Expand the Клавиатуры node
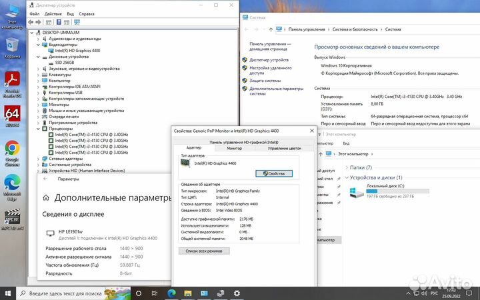 (38, 75)
